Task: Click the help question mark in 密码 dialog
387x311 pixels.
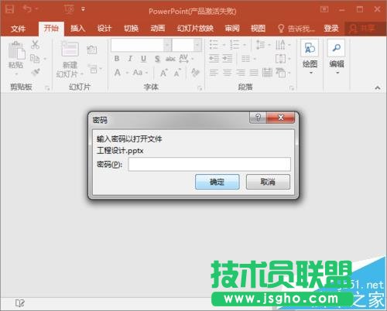Action: tap(258, 118)
